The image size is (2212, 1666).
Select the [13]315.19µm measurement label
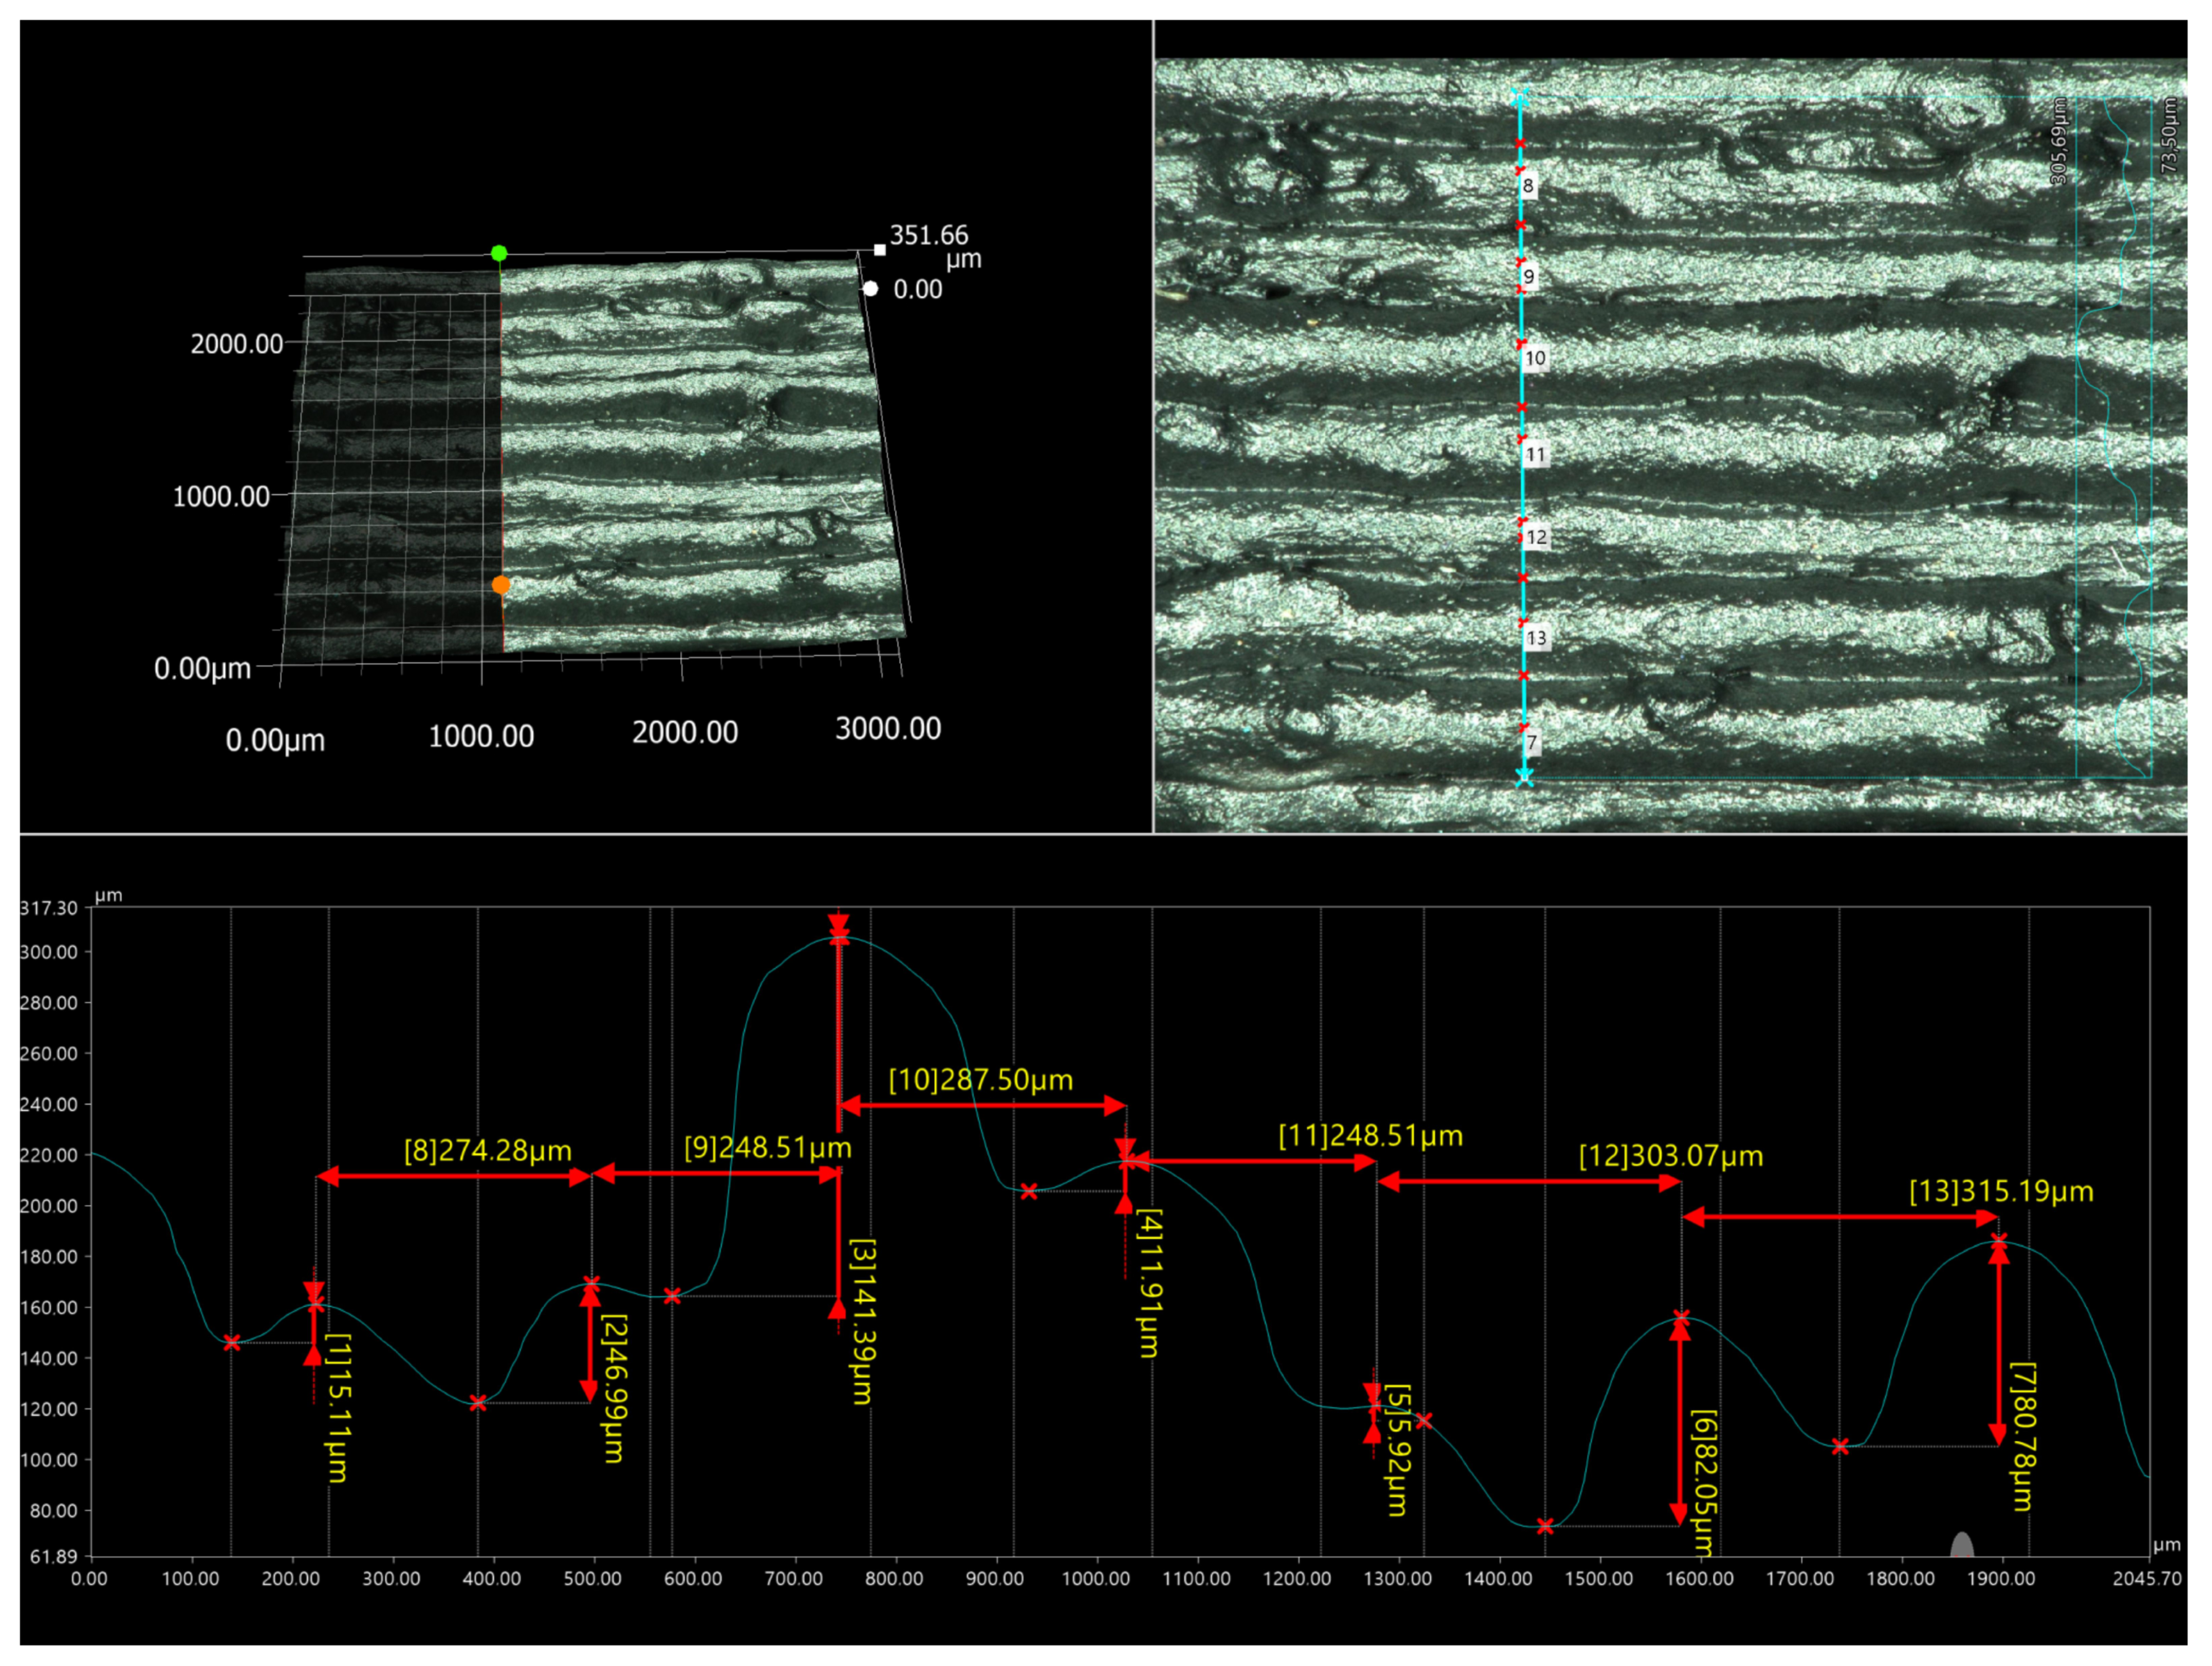pyautogui.click(x=2001, y=1191)
